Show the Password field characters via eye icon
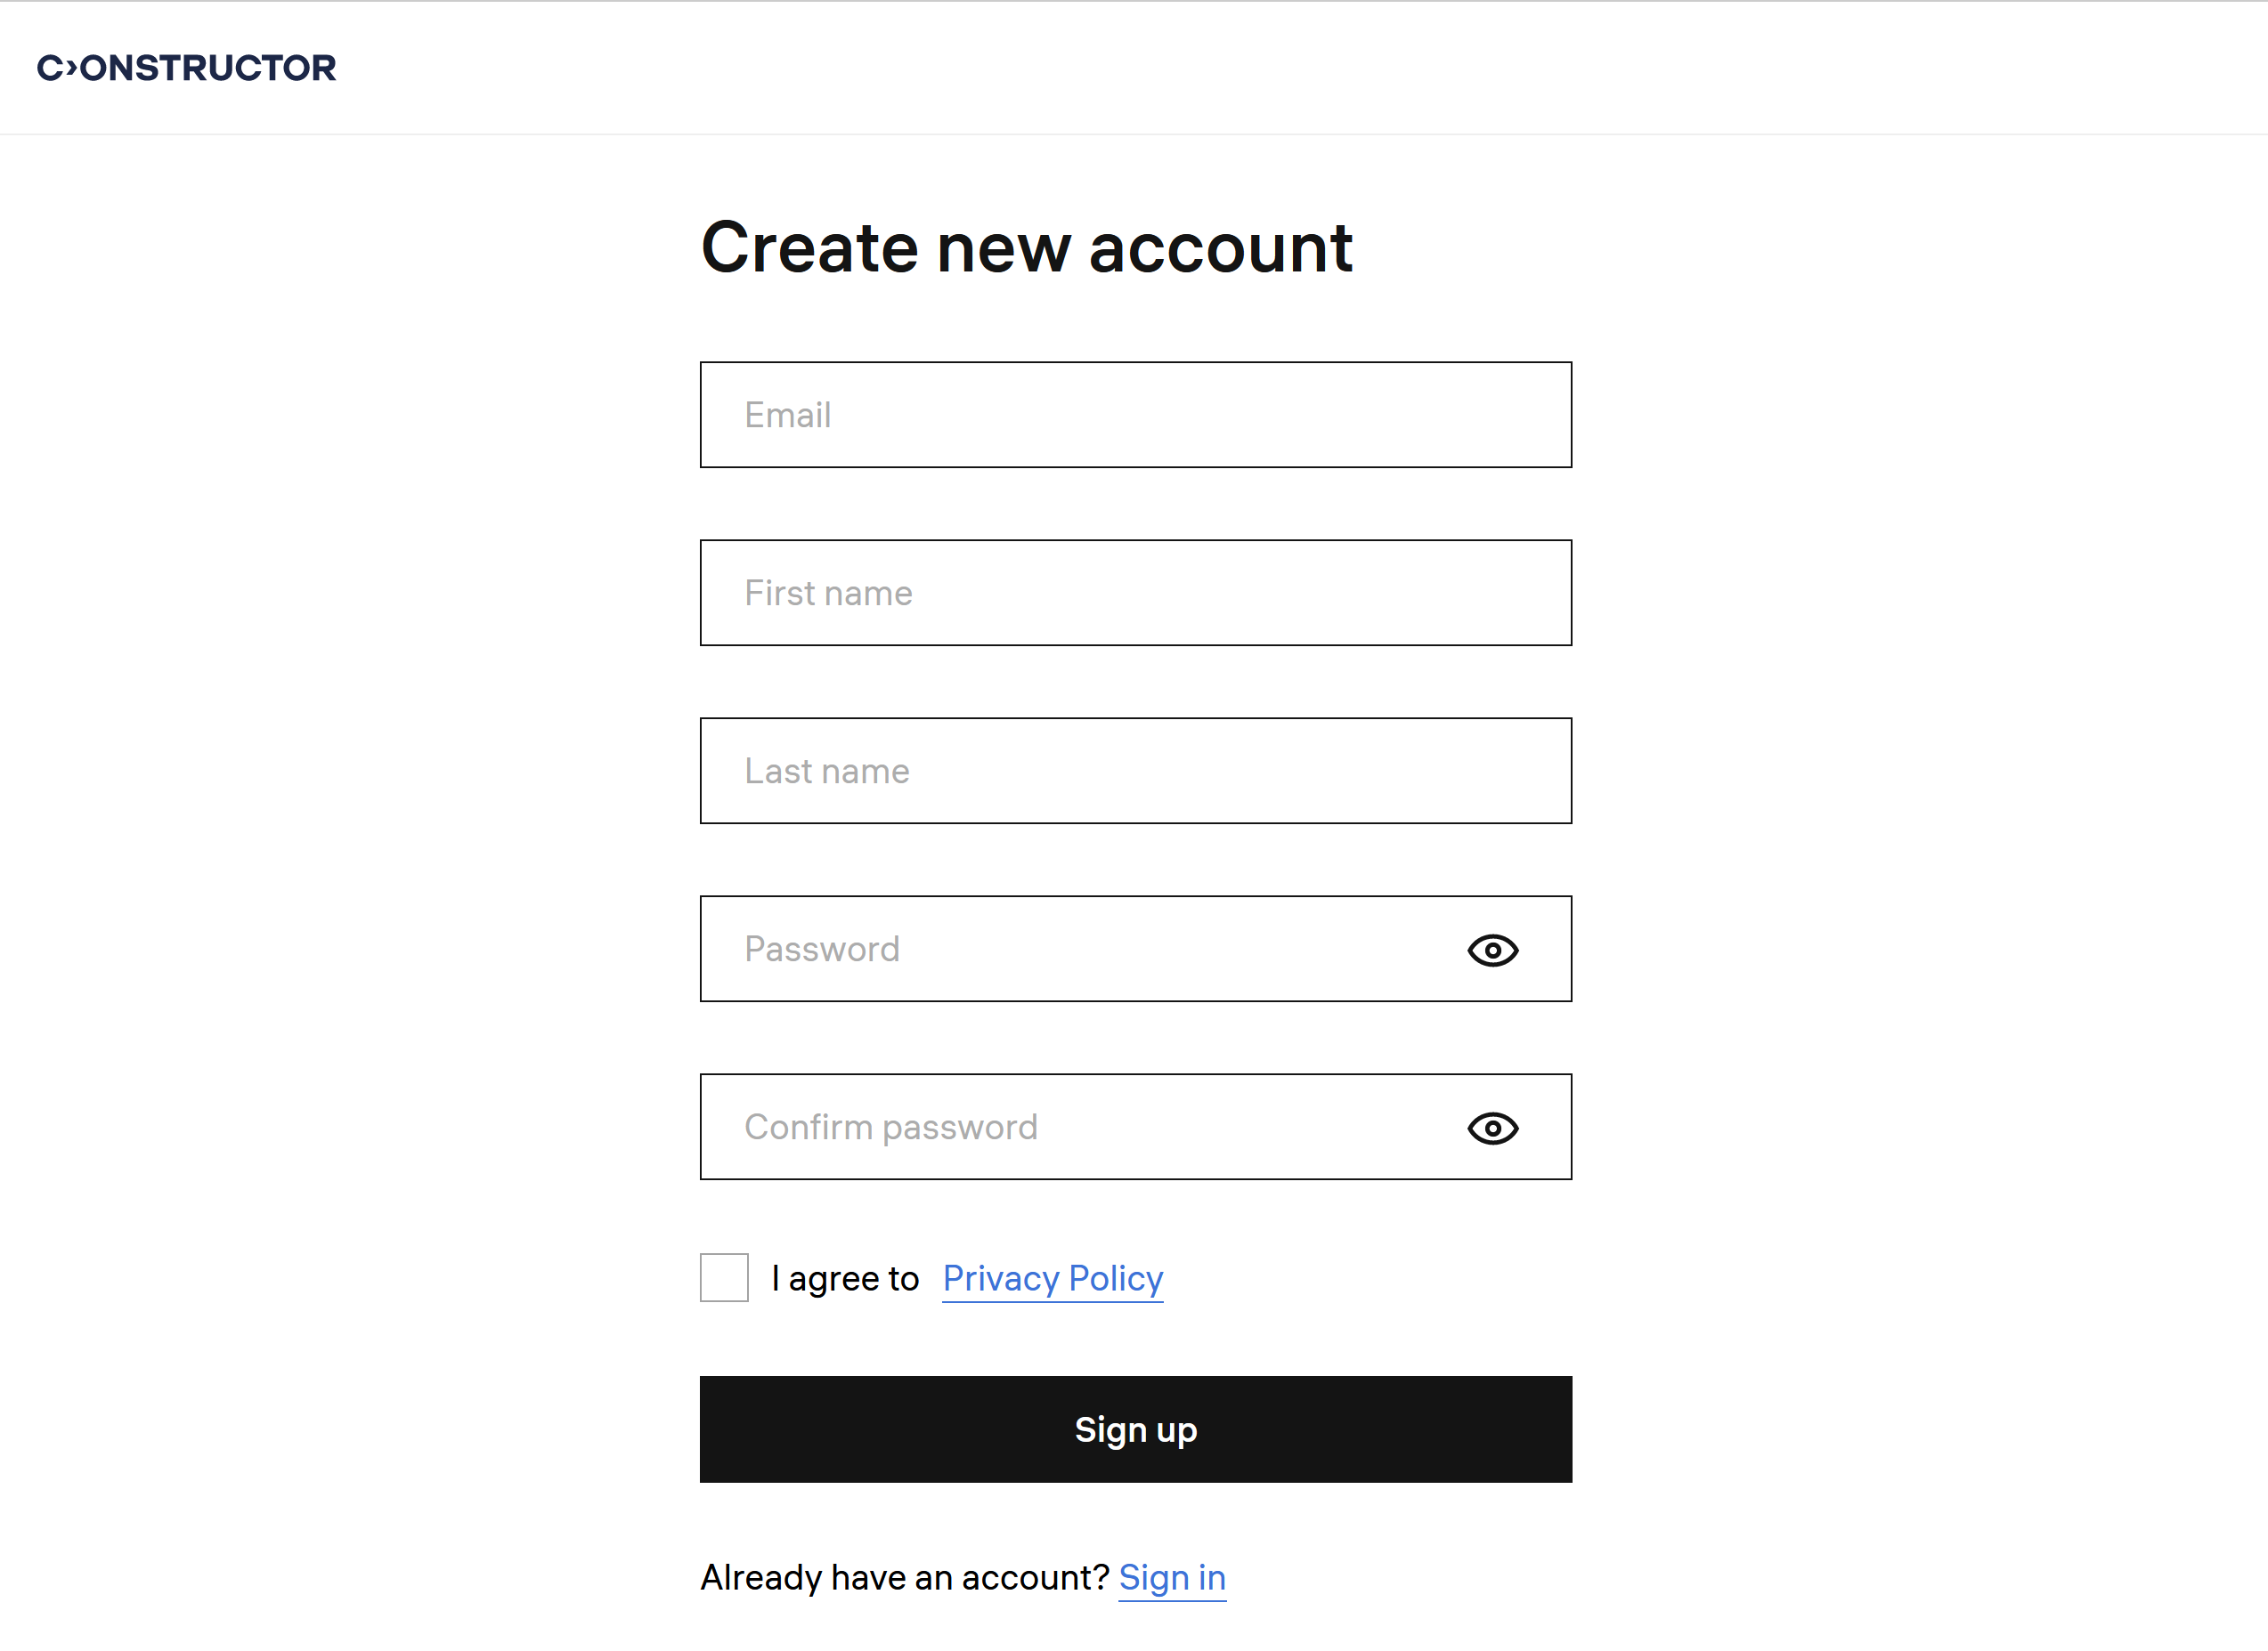The width and height of the screenshot is (2268, 1651). (x=1492, y=950)
